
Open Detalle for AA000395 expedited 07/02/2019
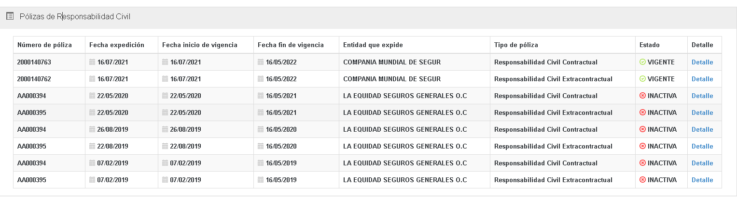[702, 180]
